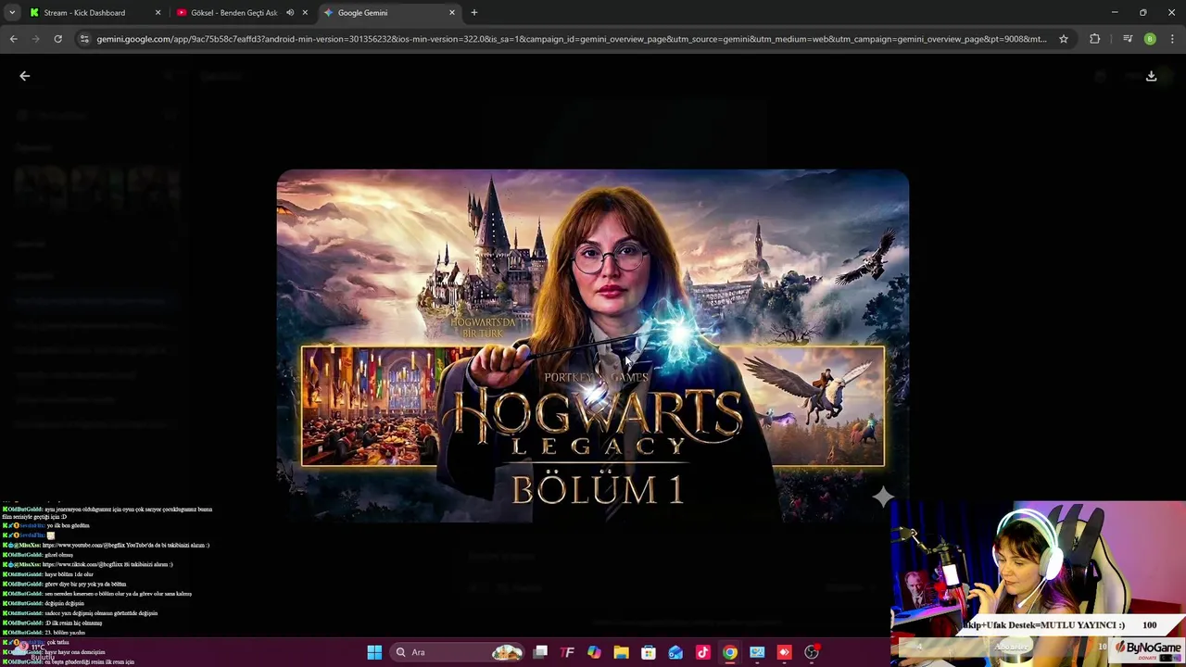The height and width of the screenshot is (667, 1186).
Task: Close the Google Gemini tab
Action: (x=452, y=13)
